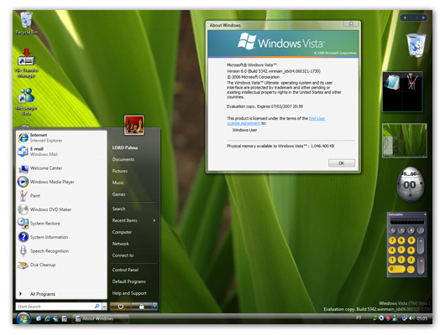Open Paint icon in launcher gadget
The height and width of the screenshot is (335, 445).
coord(411,82)
